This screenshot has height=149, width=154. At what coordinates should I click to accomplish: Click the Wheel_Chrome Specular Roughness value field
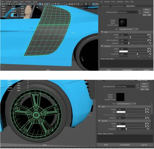tap(121, 129)
